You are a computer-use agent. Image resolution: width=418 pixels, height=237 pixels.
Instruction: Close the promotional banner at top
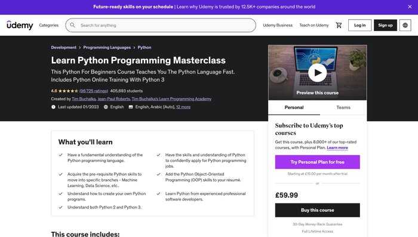tap(410, 7)
